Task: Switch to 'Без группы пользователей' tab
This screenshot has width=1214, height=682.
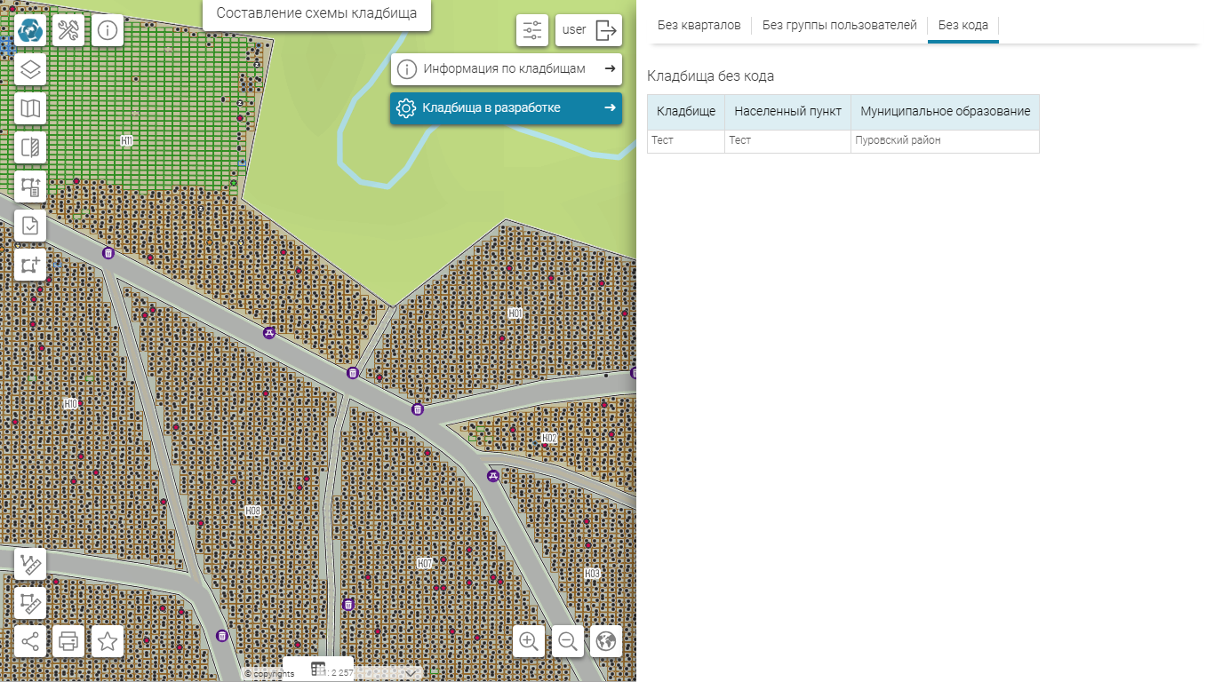Action: (x=839, y=26)
